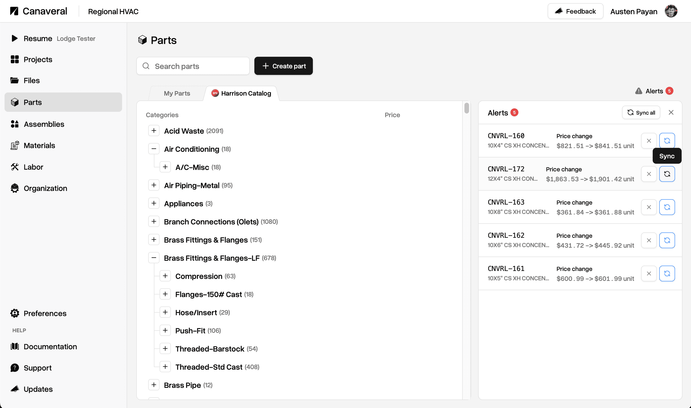Collapse the Air Conditioning category
Image resolution: width=691 pixels, height=408 pixels.
(154, 149)
